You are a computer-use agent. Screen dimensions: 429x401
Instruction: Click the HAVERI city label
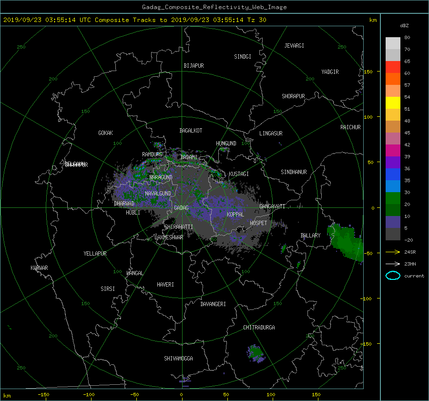165,284
